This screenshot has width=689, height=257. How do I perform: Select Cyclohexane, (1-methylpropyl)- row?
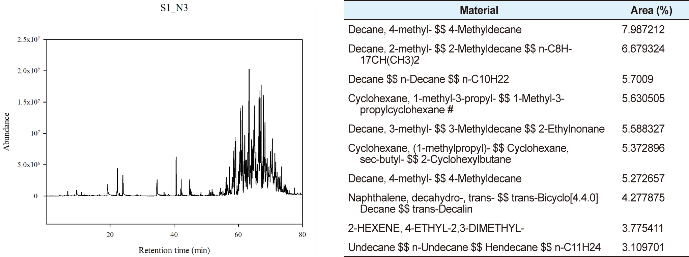(x=458, y=153)
